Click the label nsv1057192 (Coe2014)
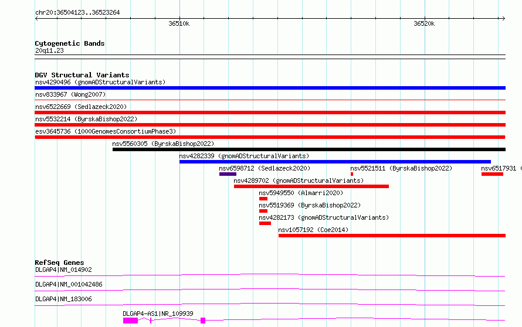Viewport: 522px width, 327px height. coord(313,230)
